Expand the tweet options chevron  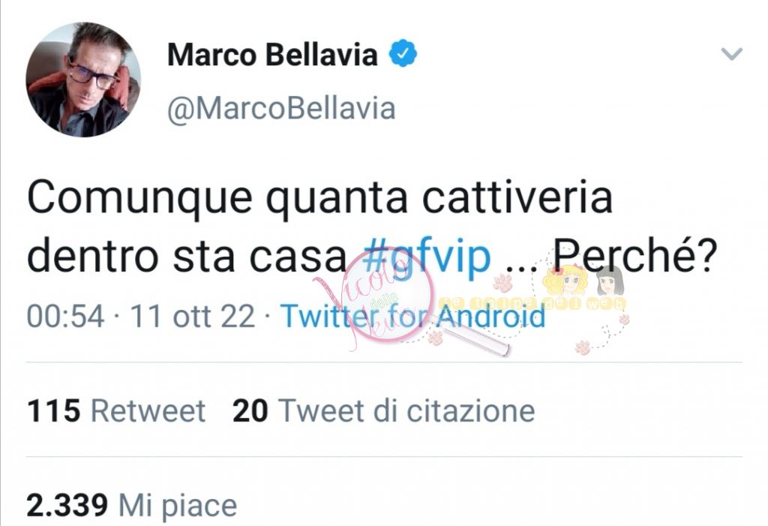(x=732, y=53)
